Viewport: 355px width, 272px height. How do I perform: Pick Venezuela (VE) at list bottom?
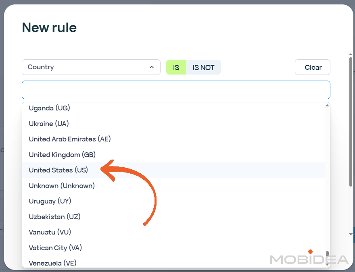(52, 263)
